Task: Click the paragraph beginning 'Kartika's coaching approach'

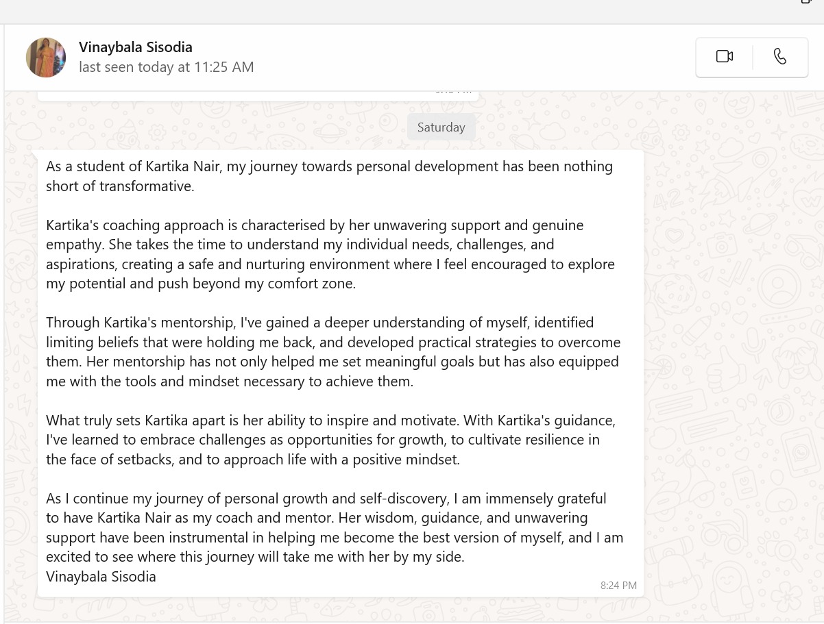Action: click(330, 254)
